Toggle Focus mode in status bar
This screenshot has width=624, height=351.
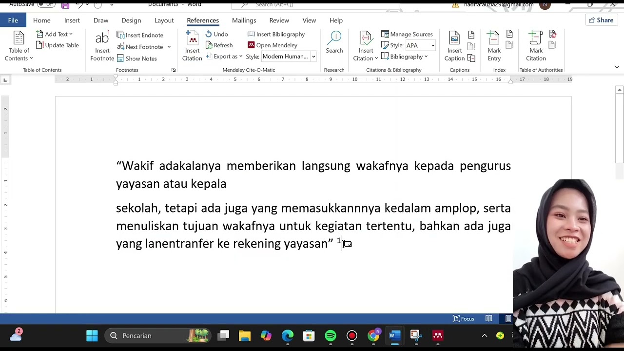[463, 319]
